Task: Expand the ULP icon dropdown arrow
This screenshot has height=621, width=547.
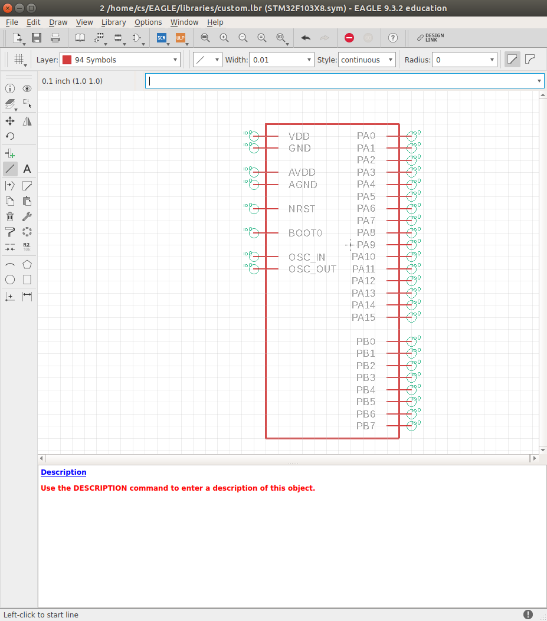Action: 186,44
